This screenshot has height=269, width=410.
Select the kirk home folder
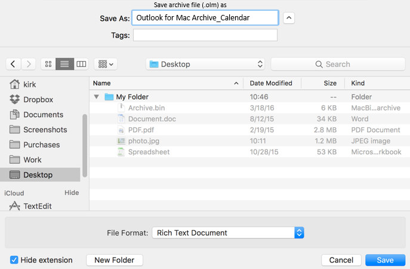click(30, 85)
